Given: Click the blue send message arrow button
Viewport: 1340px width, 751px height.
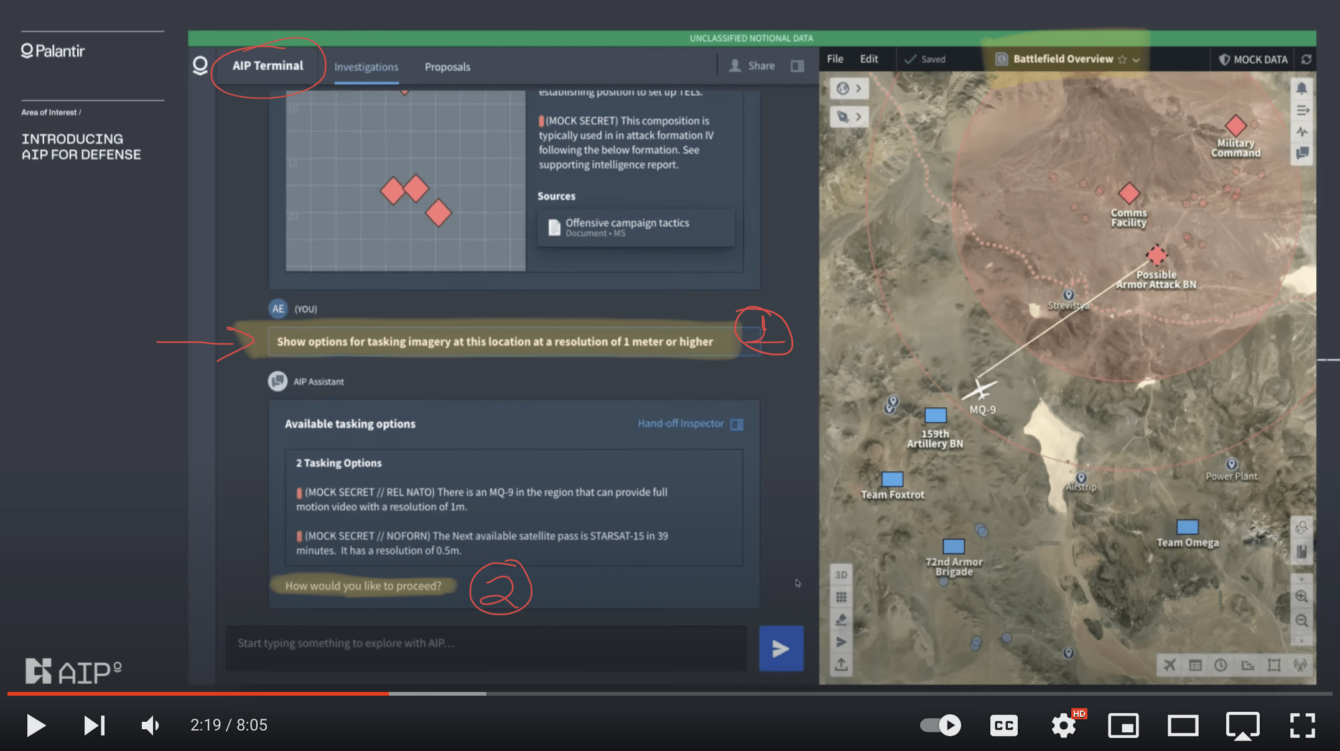Looking at the screenshot, I should pos(781,648).
